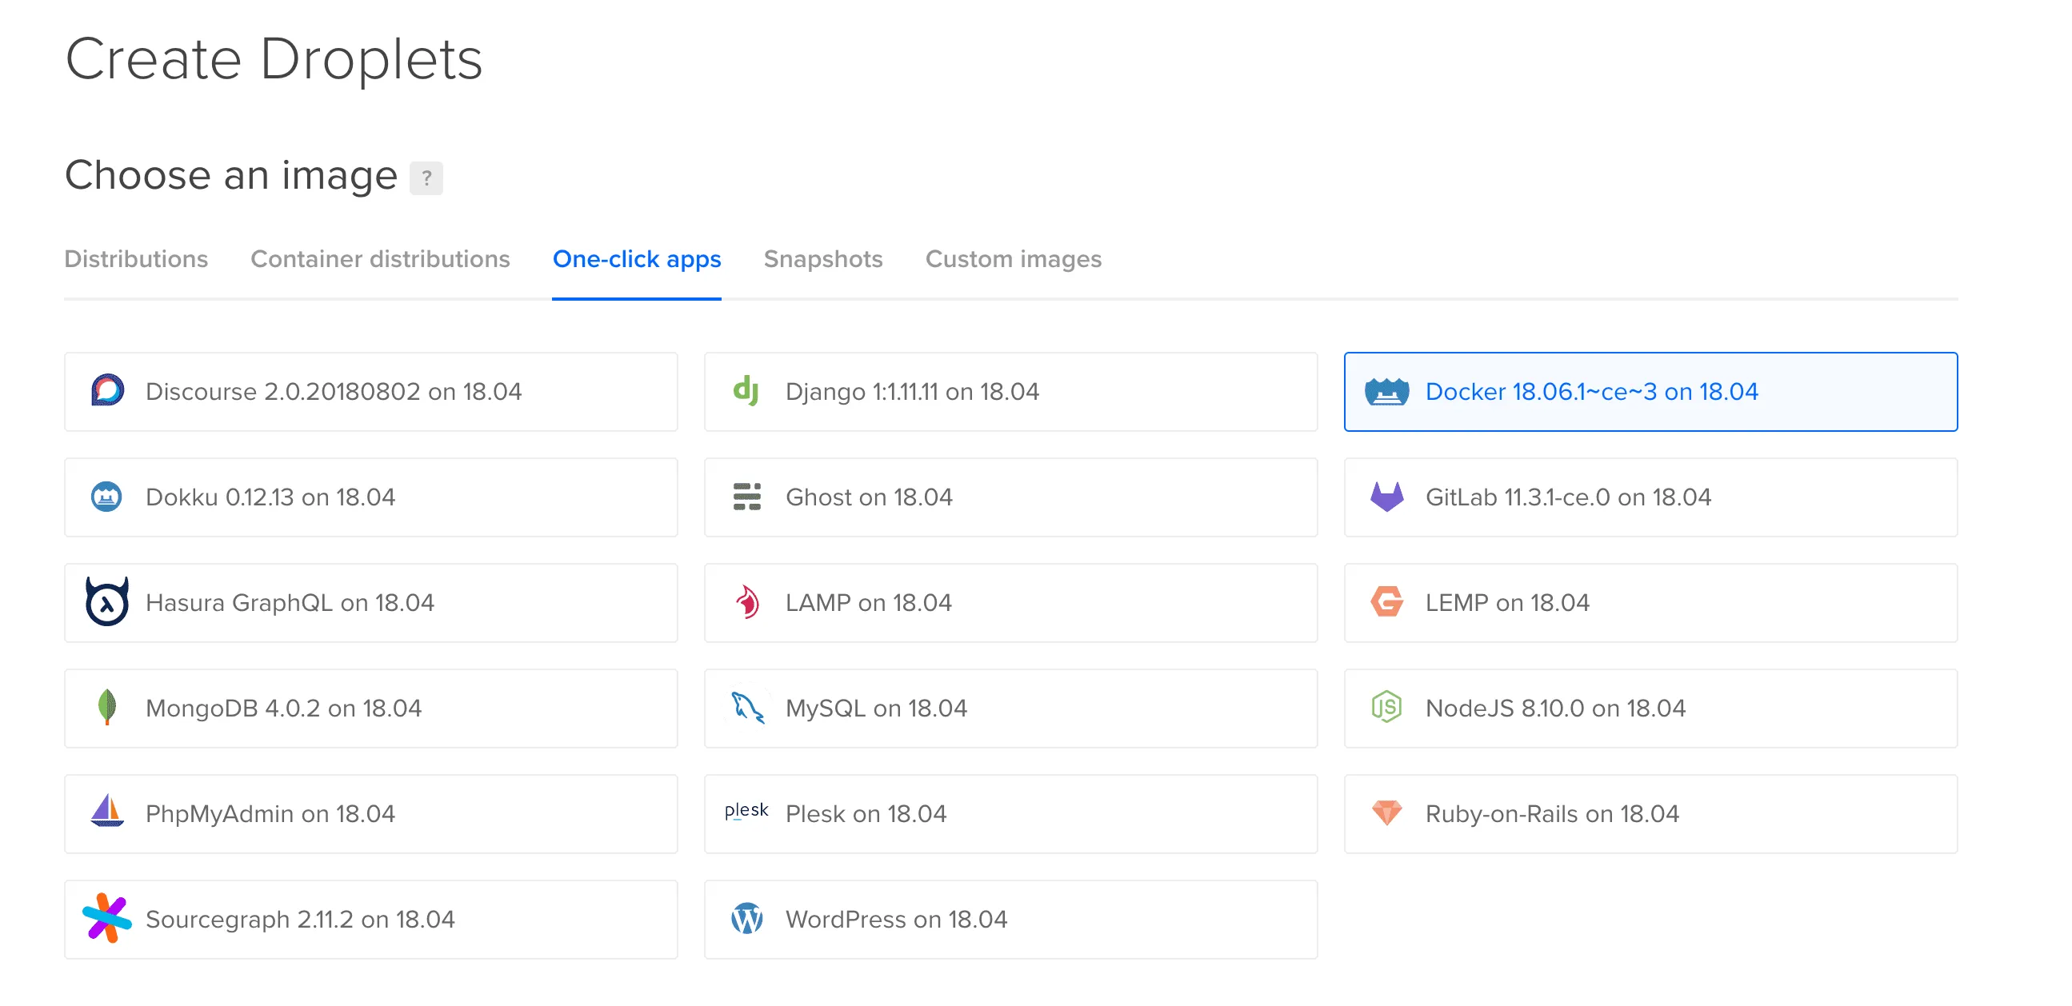Switch to the Container distributions tab
The width and height of the screenshot is (2072, 1006).
coord(380,259)
